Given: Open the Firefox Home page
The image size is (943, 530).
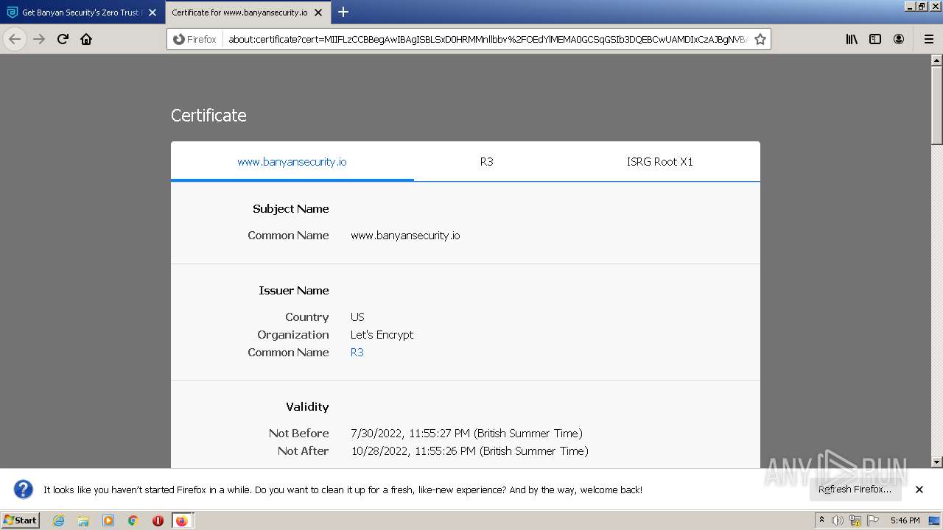Looking at the screenshot, I should click(x=86, y=39).
